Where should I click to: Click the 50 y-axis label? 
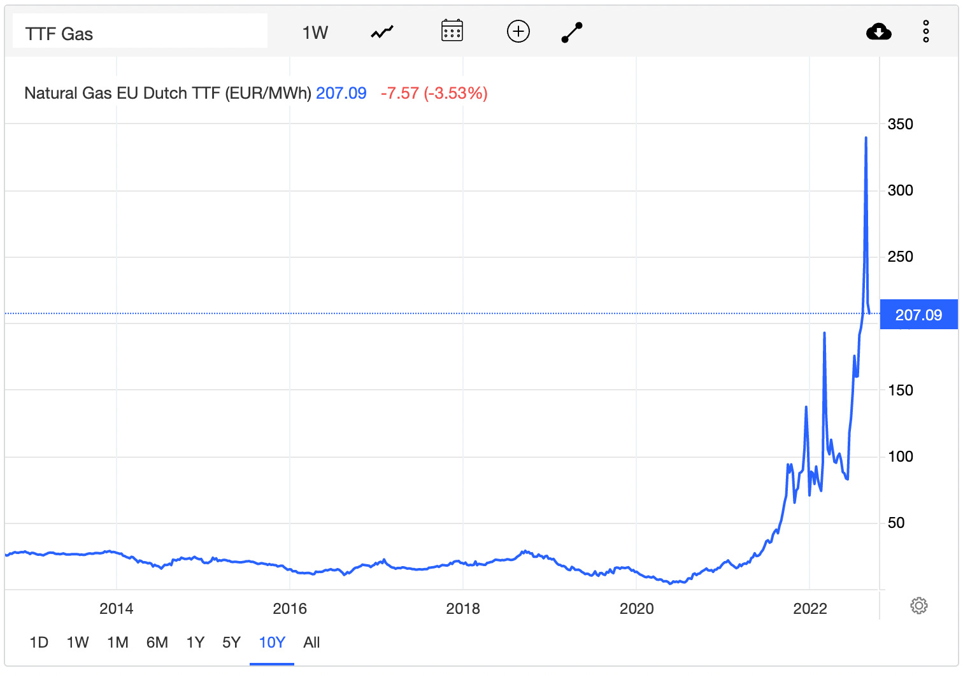896,523
